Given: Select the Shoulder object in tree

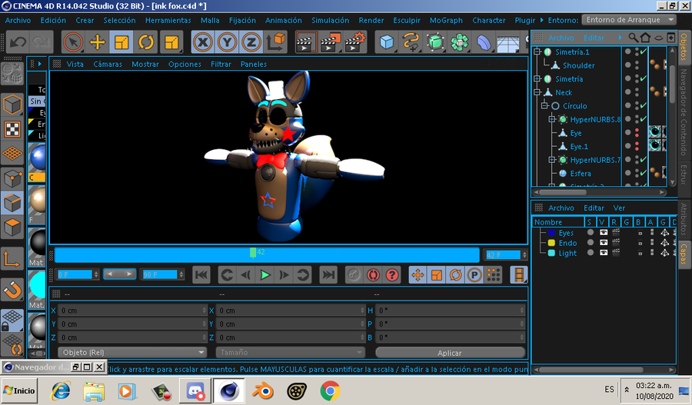Looking at the screenshot, I should tap(578, 65).
